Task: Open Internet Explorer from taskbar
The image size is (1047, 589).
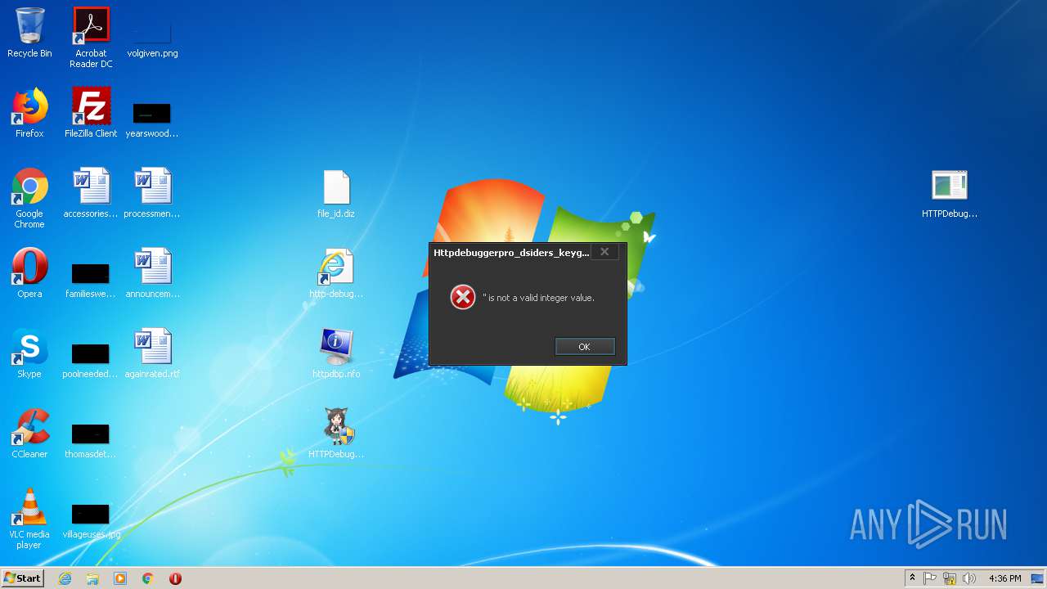Action: (x=65, y=578)
